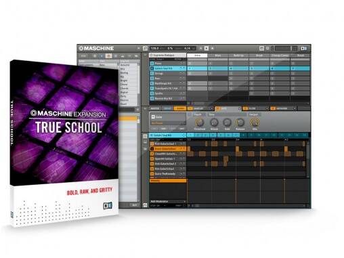This screenshot has height=258, width=344.
Task: Expand the Add Modulator menu
Action: 167,201
